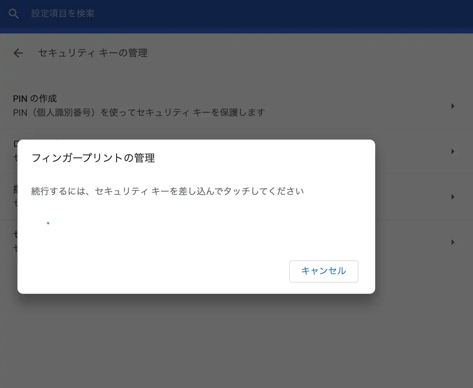Click the PIN（個人識別番号）description text
This screenshot has height=388, width=473.
139,113
